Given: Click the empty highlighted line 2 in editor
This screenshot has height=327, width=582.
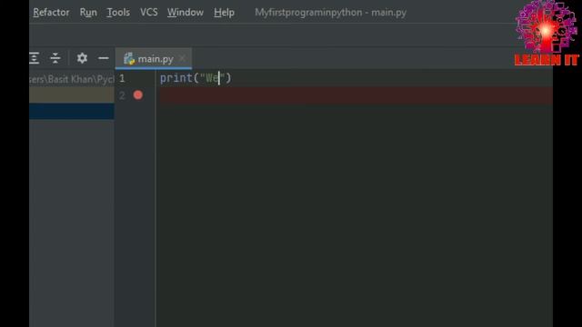Looking at the screenshot, I should click(x=356, y=95).
